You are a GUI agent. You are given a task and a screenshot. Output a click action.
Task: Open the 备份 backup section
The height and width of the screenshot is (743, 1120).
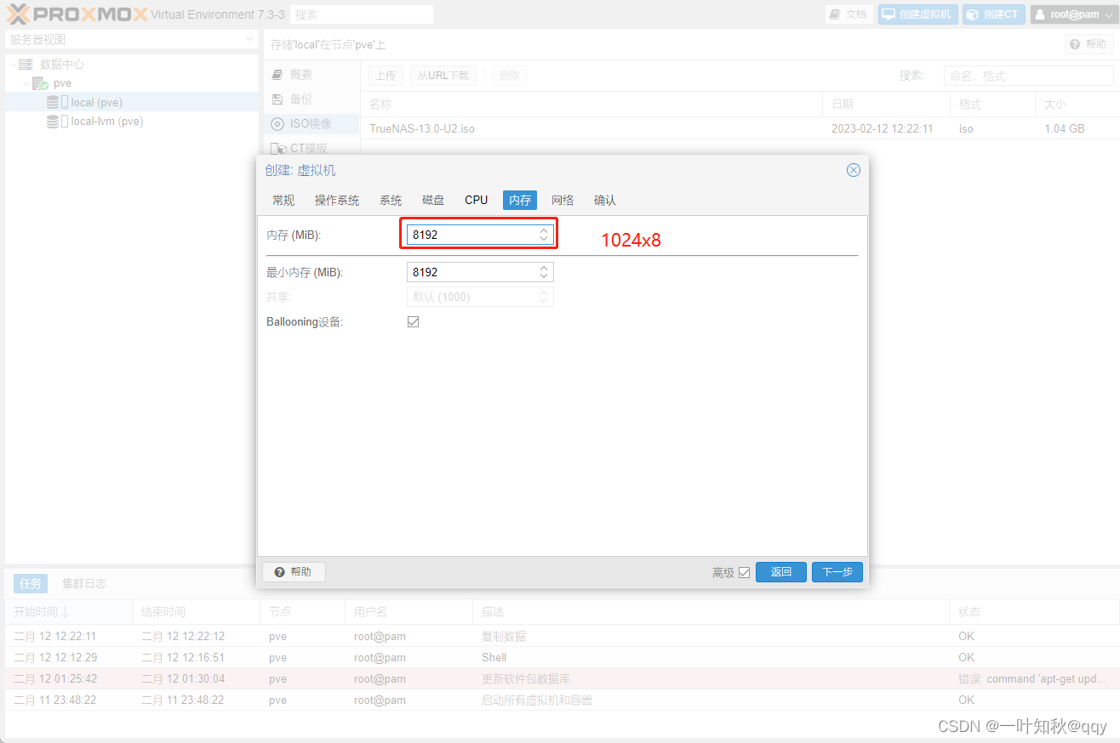point(311,99)
